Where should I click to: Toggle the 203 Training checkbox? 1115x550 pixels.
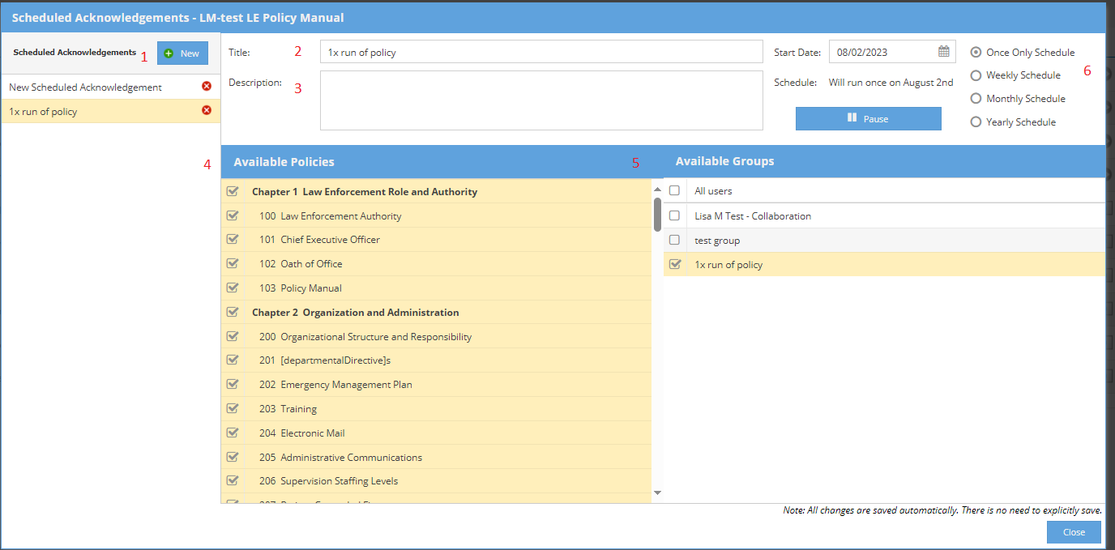click(x=233, y=408)
